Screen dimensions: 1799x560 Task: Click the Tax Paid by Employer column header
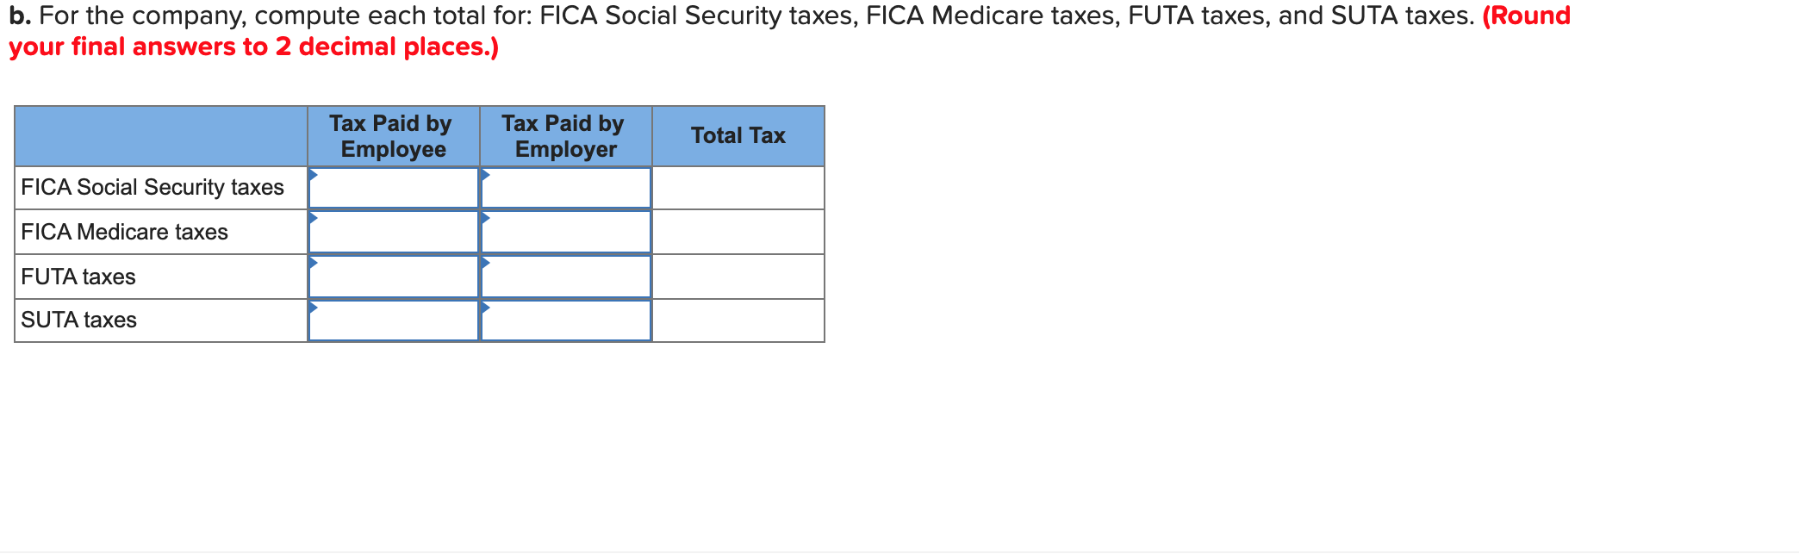[564, 135]
